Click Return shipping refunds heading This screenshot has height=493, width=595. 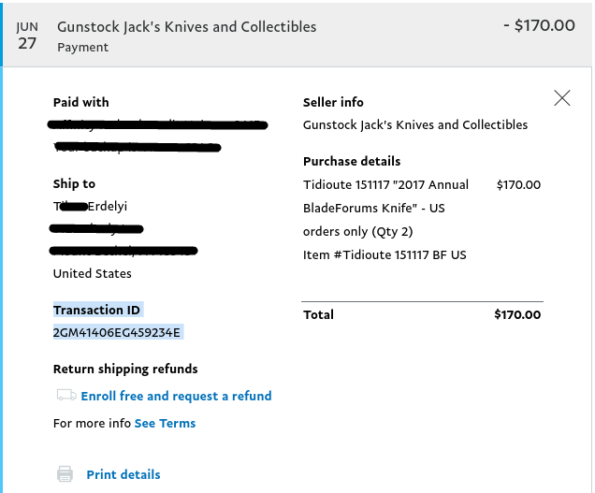coord(125,369)
